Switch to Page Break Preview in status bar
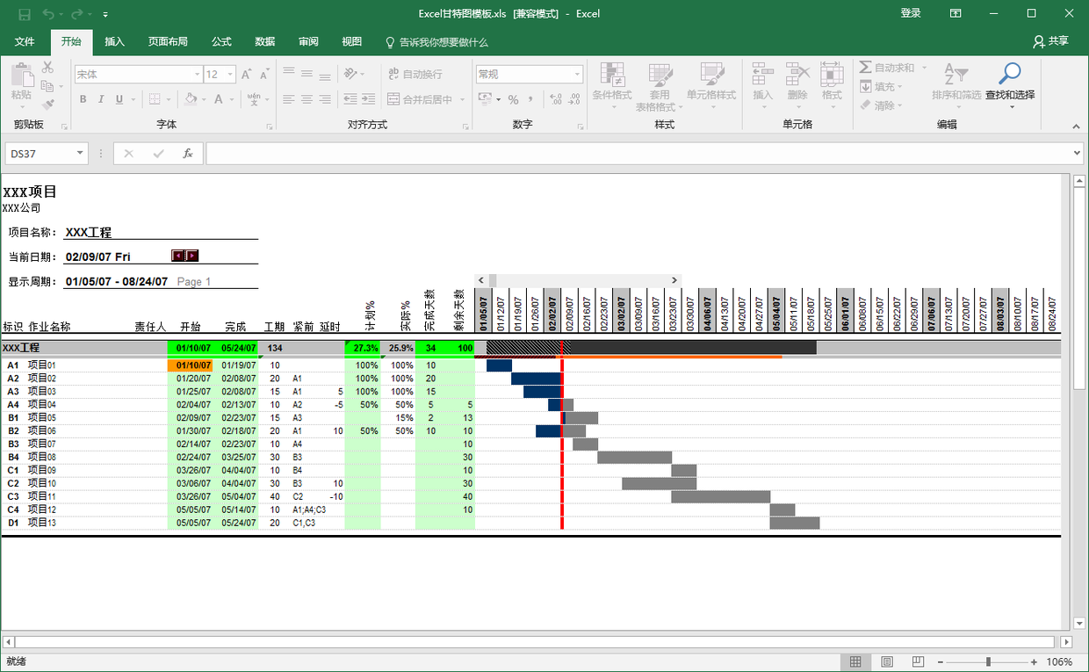Screen dimensions: 1089x672 918,661
